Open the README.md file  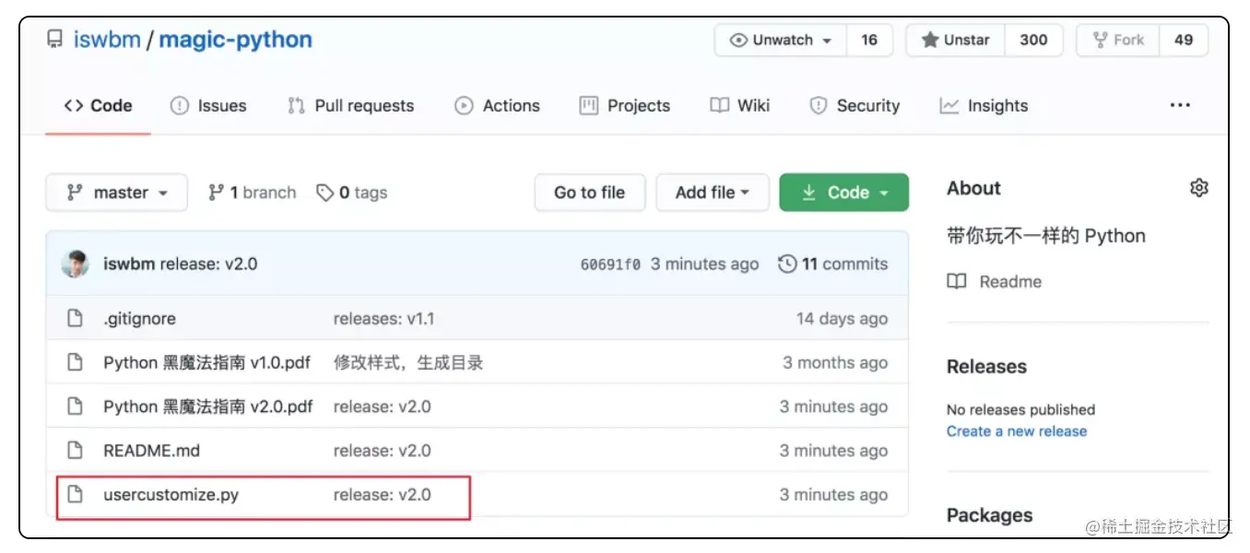(x=151, y=451)
